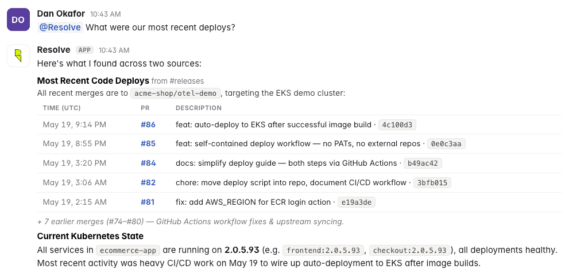Open pull request #85 link

pos(148,144)
